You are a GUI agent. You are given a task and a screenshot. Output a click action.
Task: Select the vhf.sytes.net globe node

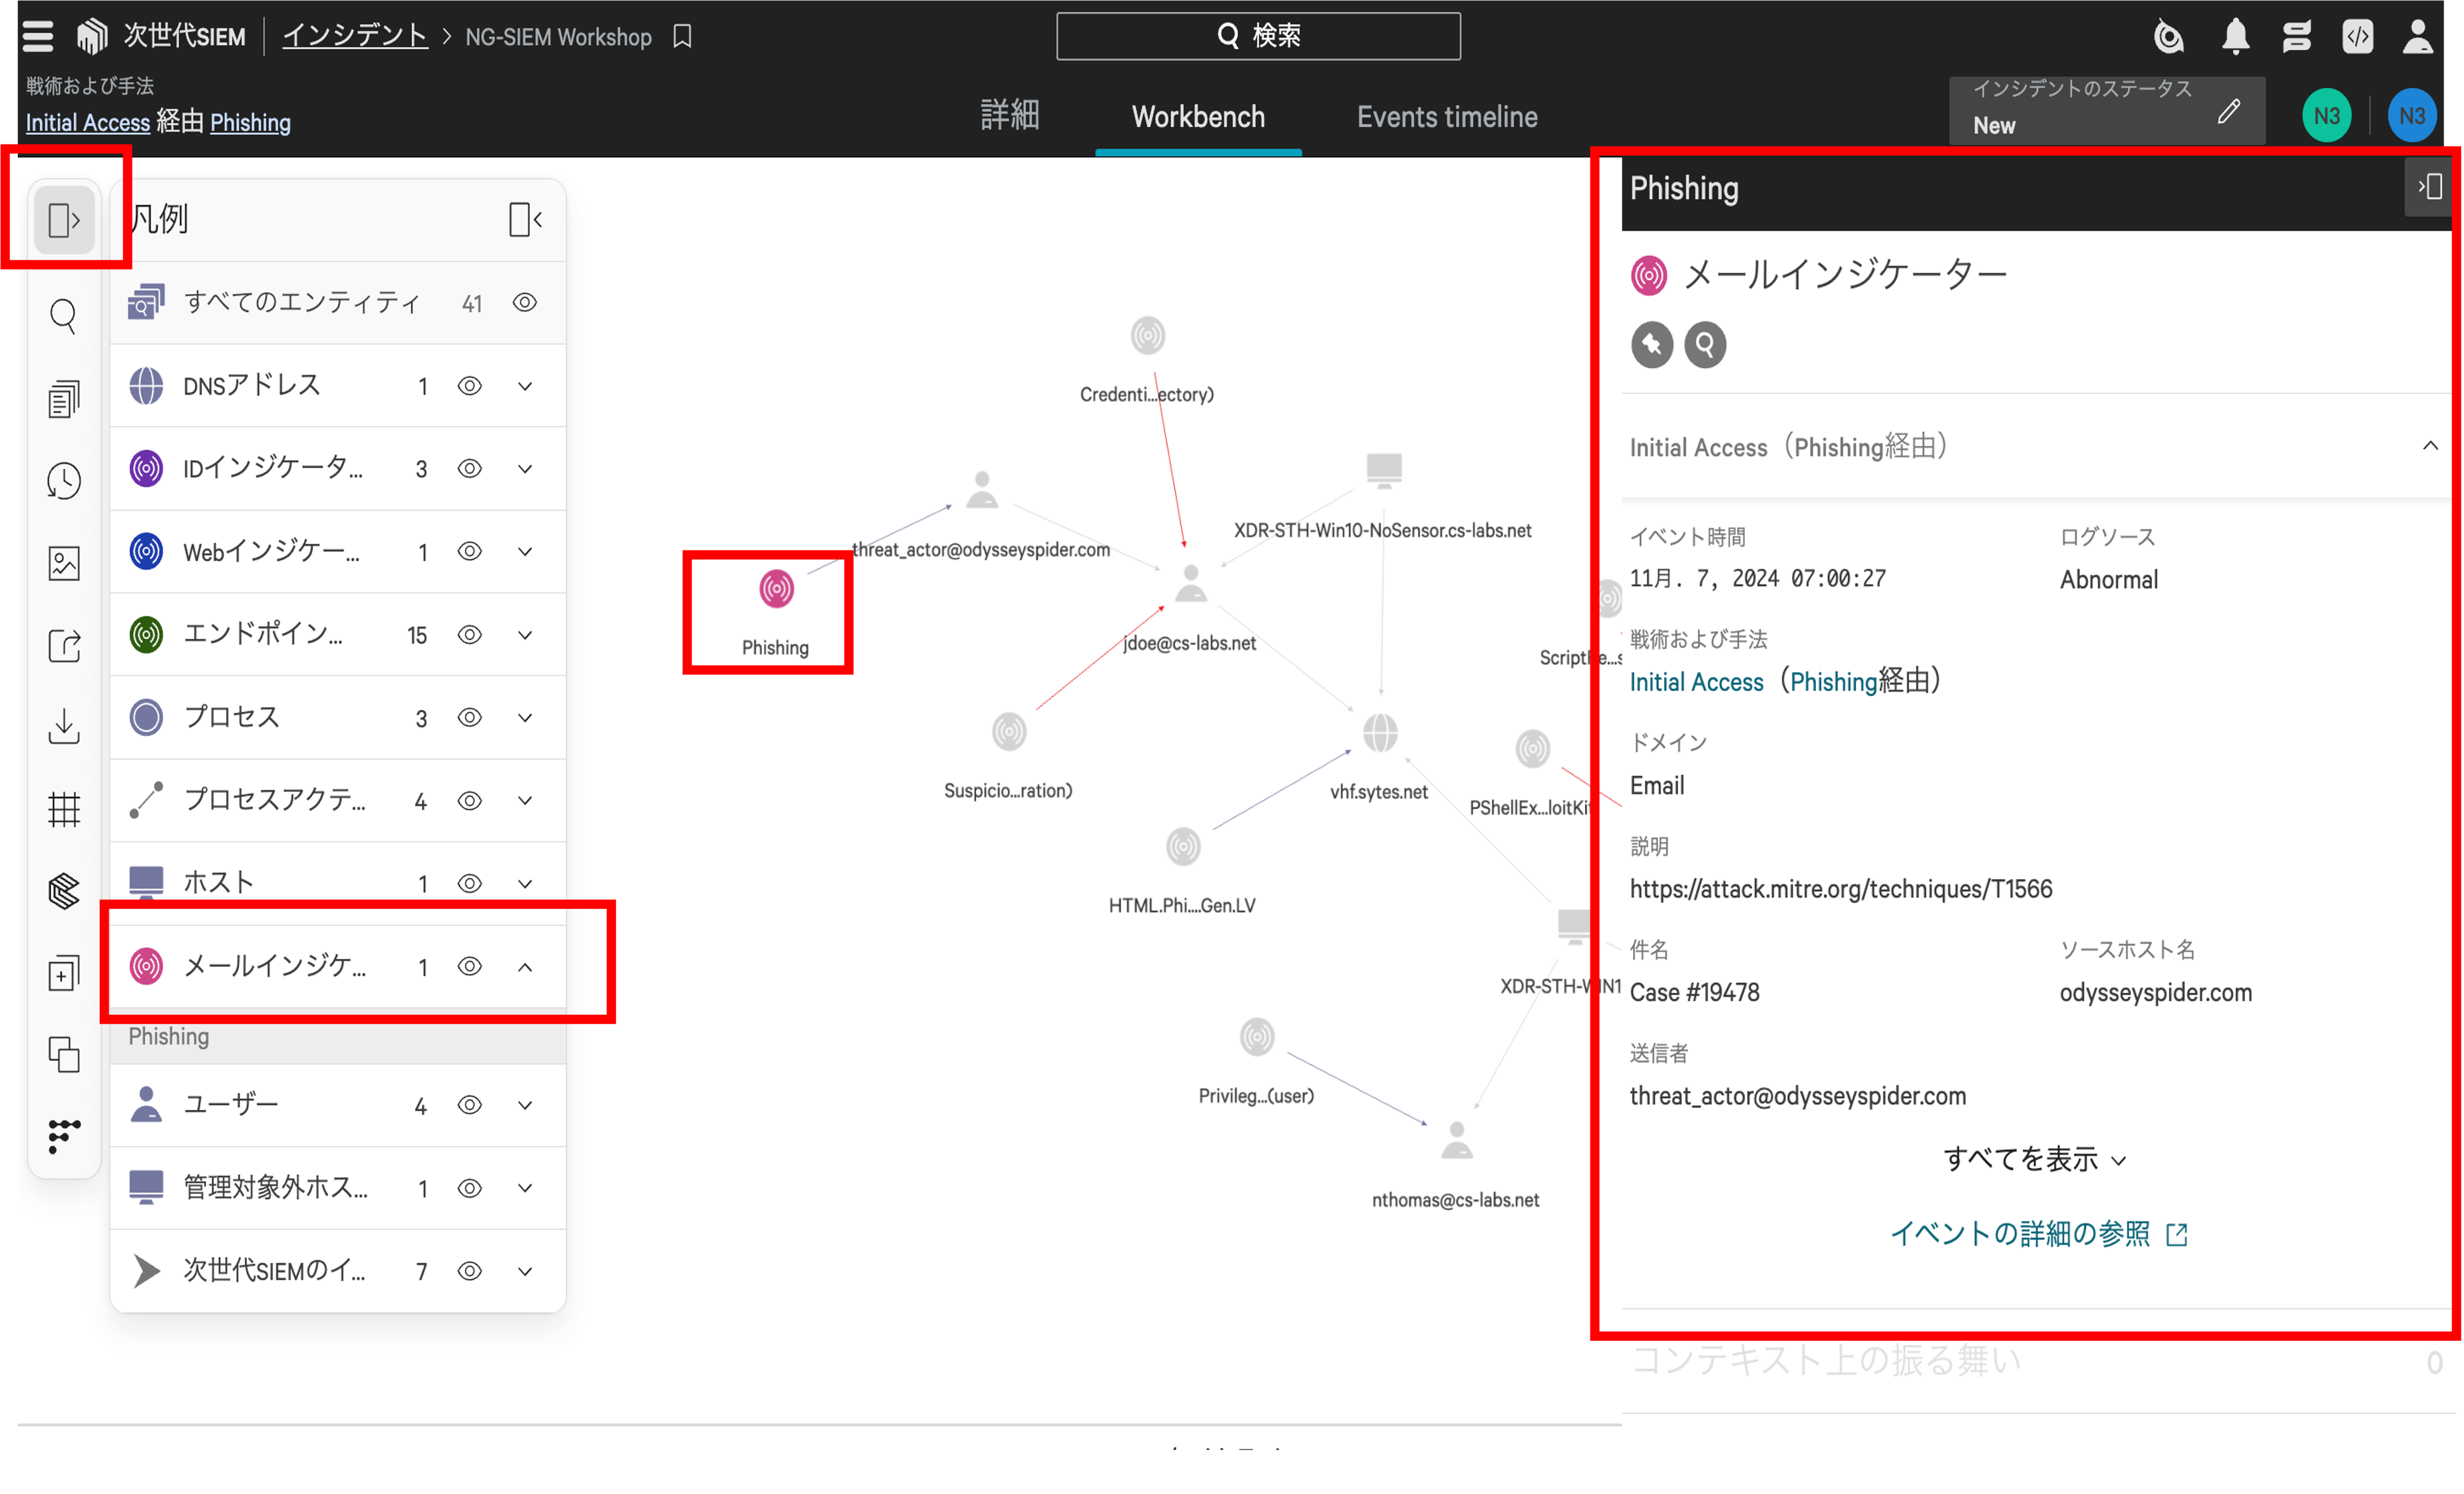coord(1380,733)
